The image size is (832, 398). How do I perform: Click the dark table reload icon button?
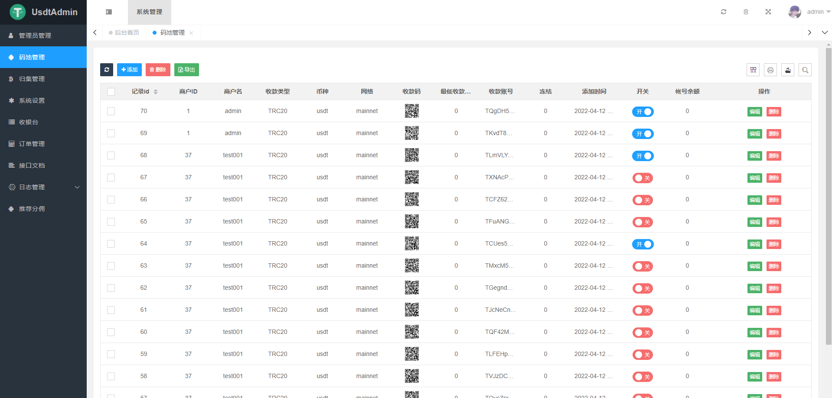(107, 70)
